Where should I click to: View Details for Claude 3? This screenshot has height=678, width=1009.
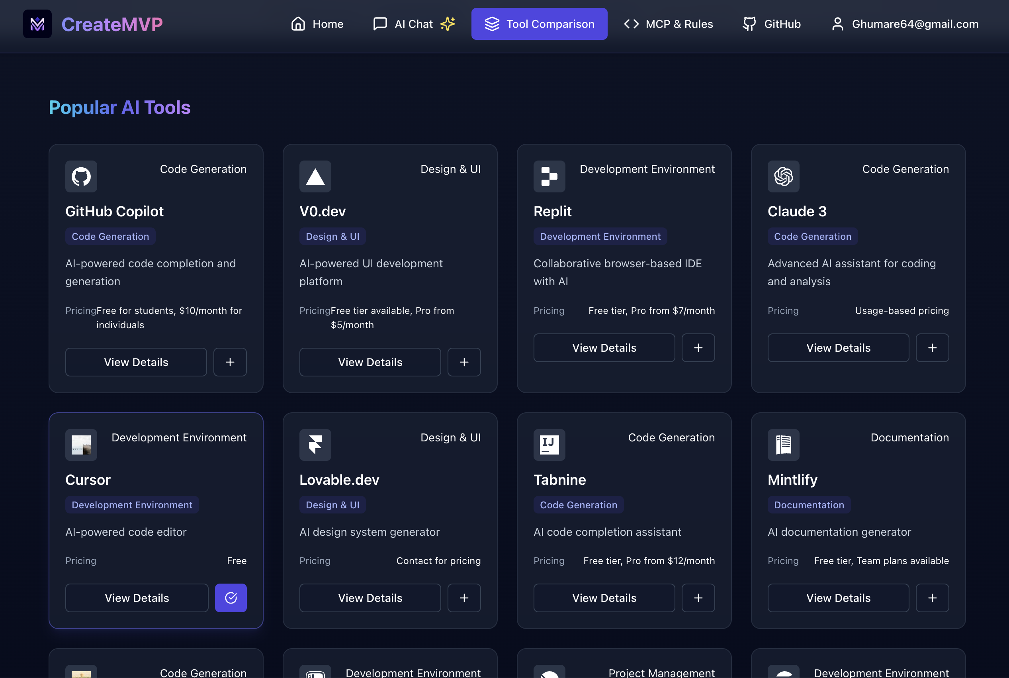[x=838, y=348]
